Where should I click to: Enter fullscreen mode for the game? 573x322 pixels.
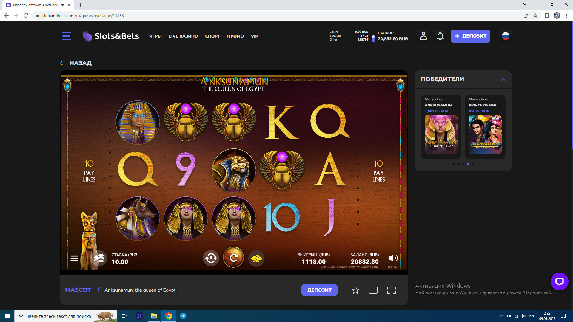(392, 290)
